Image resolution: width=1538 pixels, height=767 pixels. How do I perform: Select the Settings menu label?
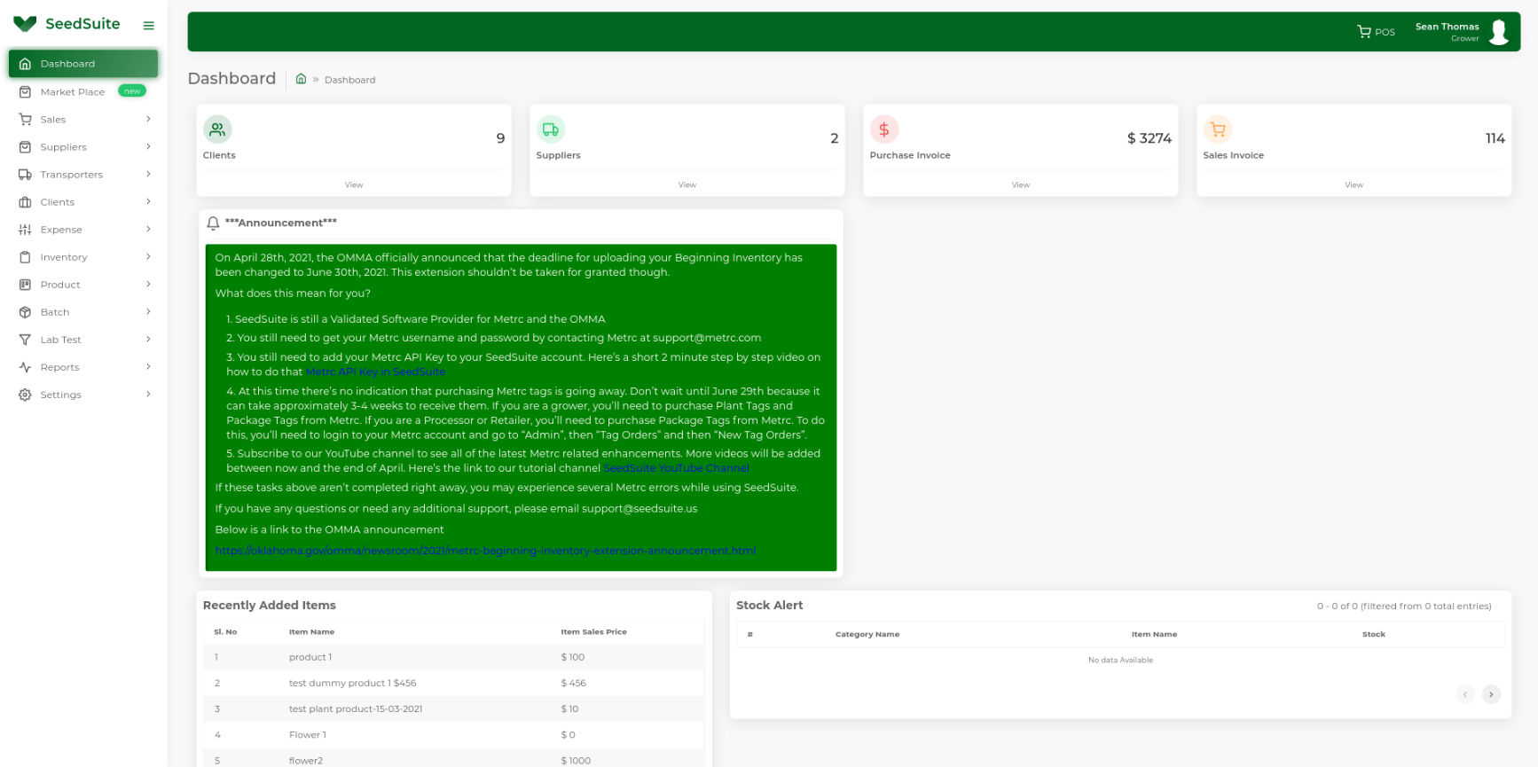tap(60, 395)
